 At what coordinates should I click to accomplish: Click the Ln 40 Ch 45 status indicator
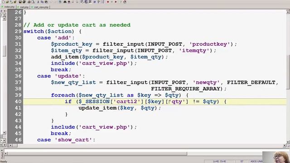tap(219, 161)
